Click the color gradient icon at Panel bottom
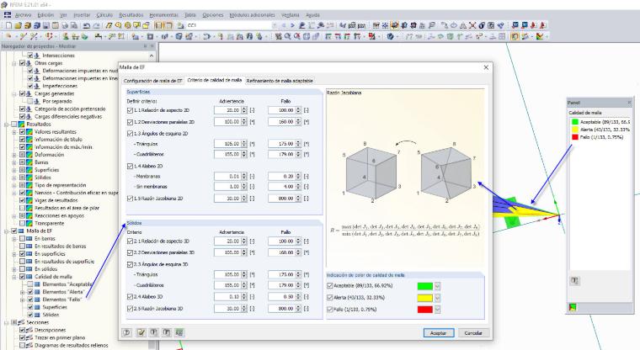 pyautogui.click(x=573, y=308)
